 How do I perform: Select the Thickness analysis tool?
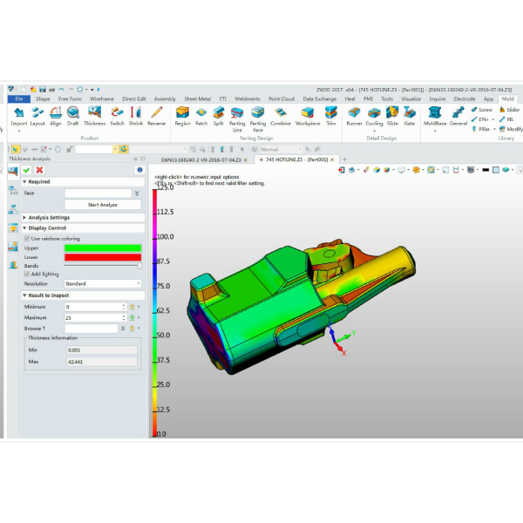coord(94,114)
